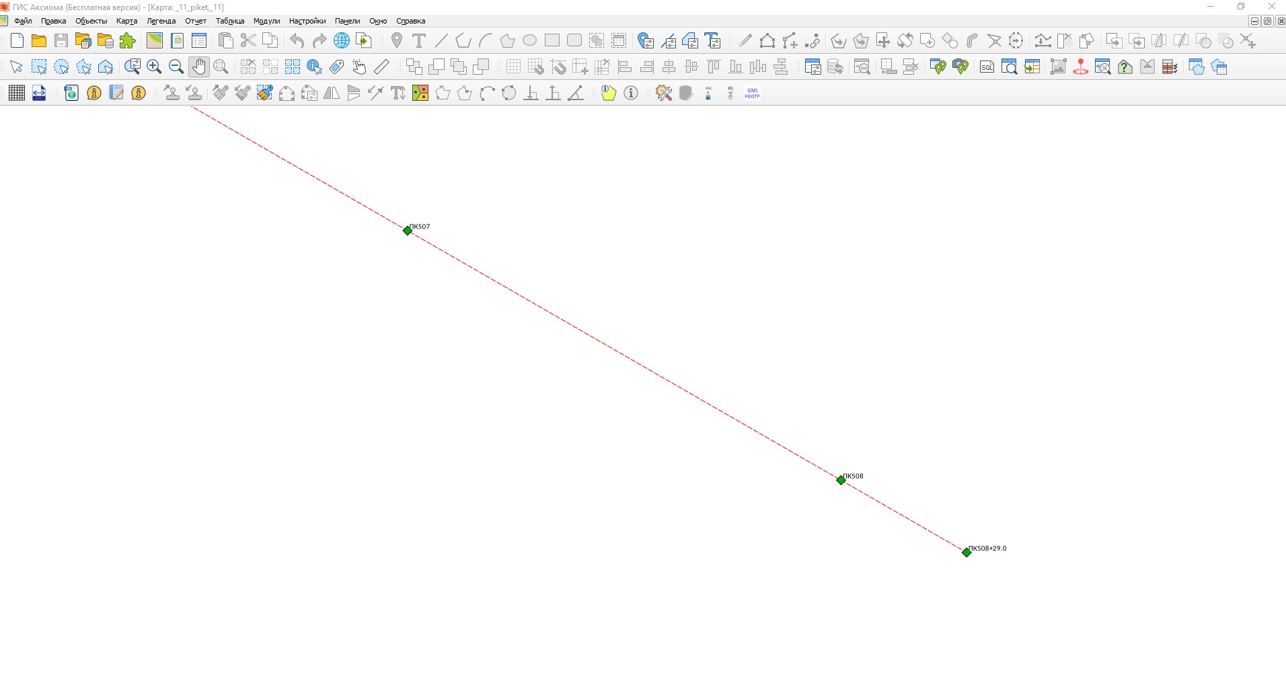This screenshot has width=1286, height=679.
Task: Click the ПК508+29.0 green point marker
Action: [x=967, y=553]
